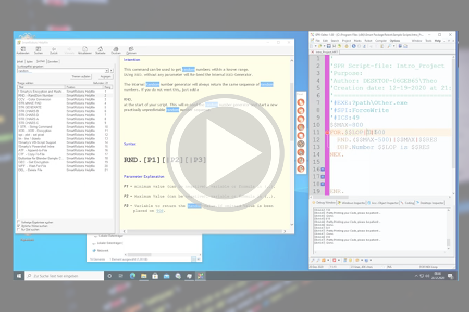Toggle the 'Nur Titel suchen' checkbox
This screenshot has height=312, width=469.
coord(19,229)
